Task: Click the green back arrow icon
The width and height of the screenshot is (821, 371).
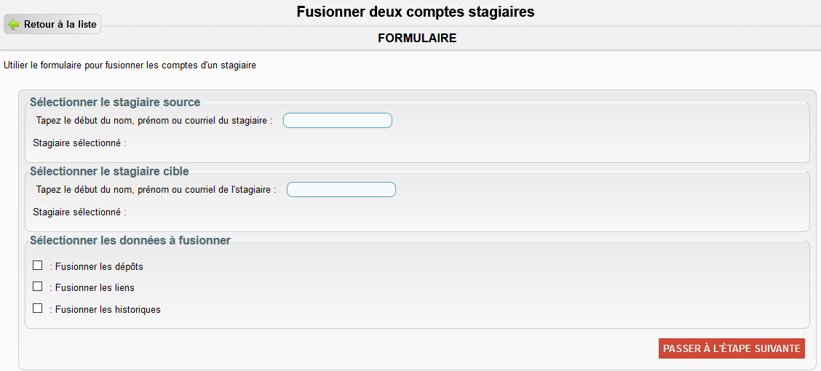Action: click(x=13, y=24)
